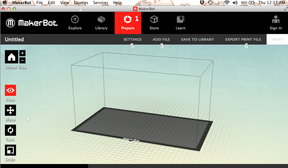Click the Time Machine menu bar icon
Image resolution: width=288 pixels, height=168 pixels.
coord(210,2)
